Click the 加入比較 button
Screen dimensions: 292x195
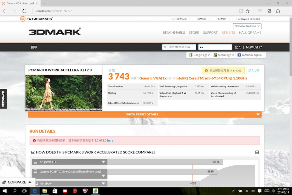(253, 70)
